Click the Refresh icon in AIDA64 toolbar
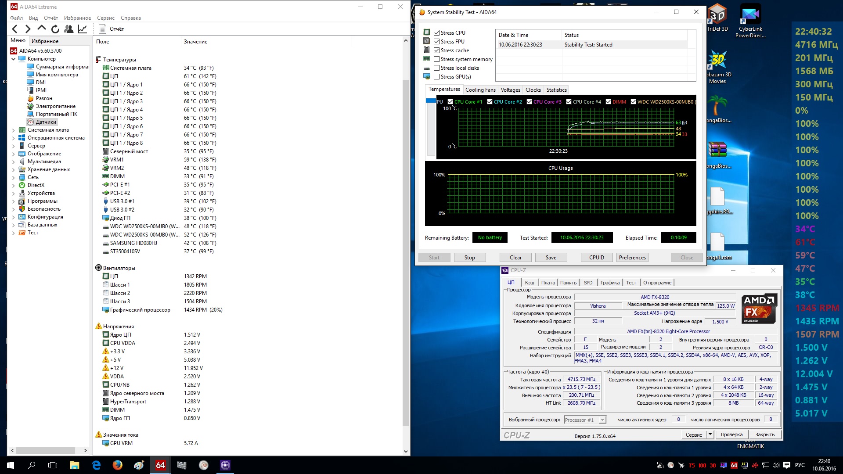Viewport: 843px width, 474px height. (x=55, y=29)
